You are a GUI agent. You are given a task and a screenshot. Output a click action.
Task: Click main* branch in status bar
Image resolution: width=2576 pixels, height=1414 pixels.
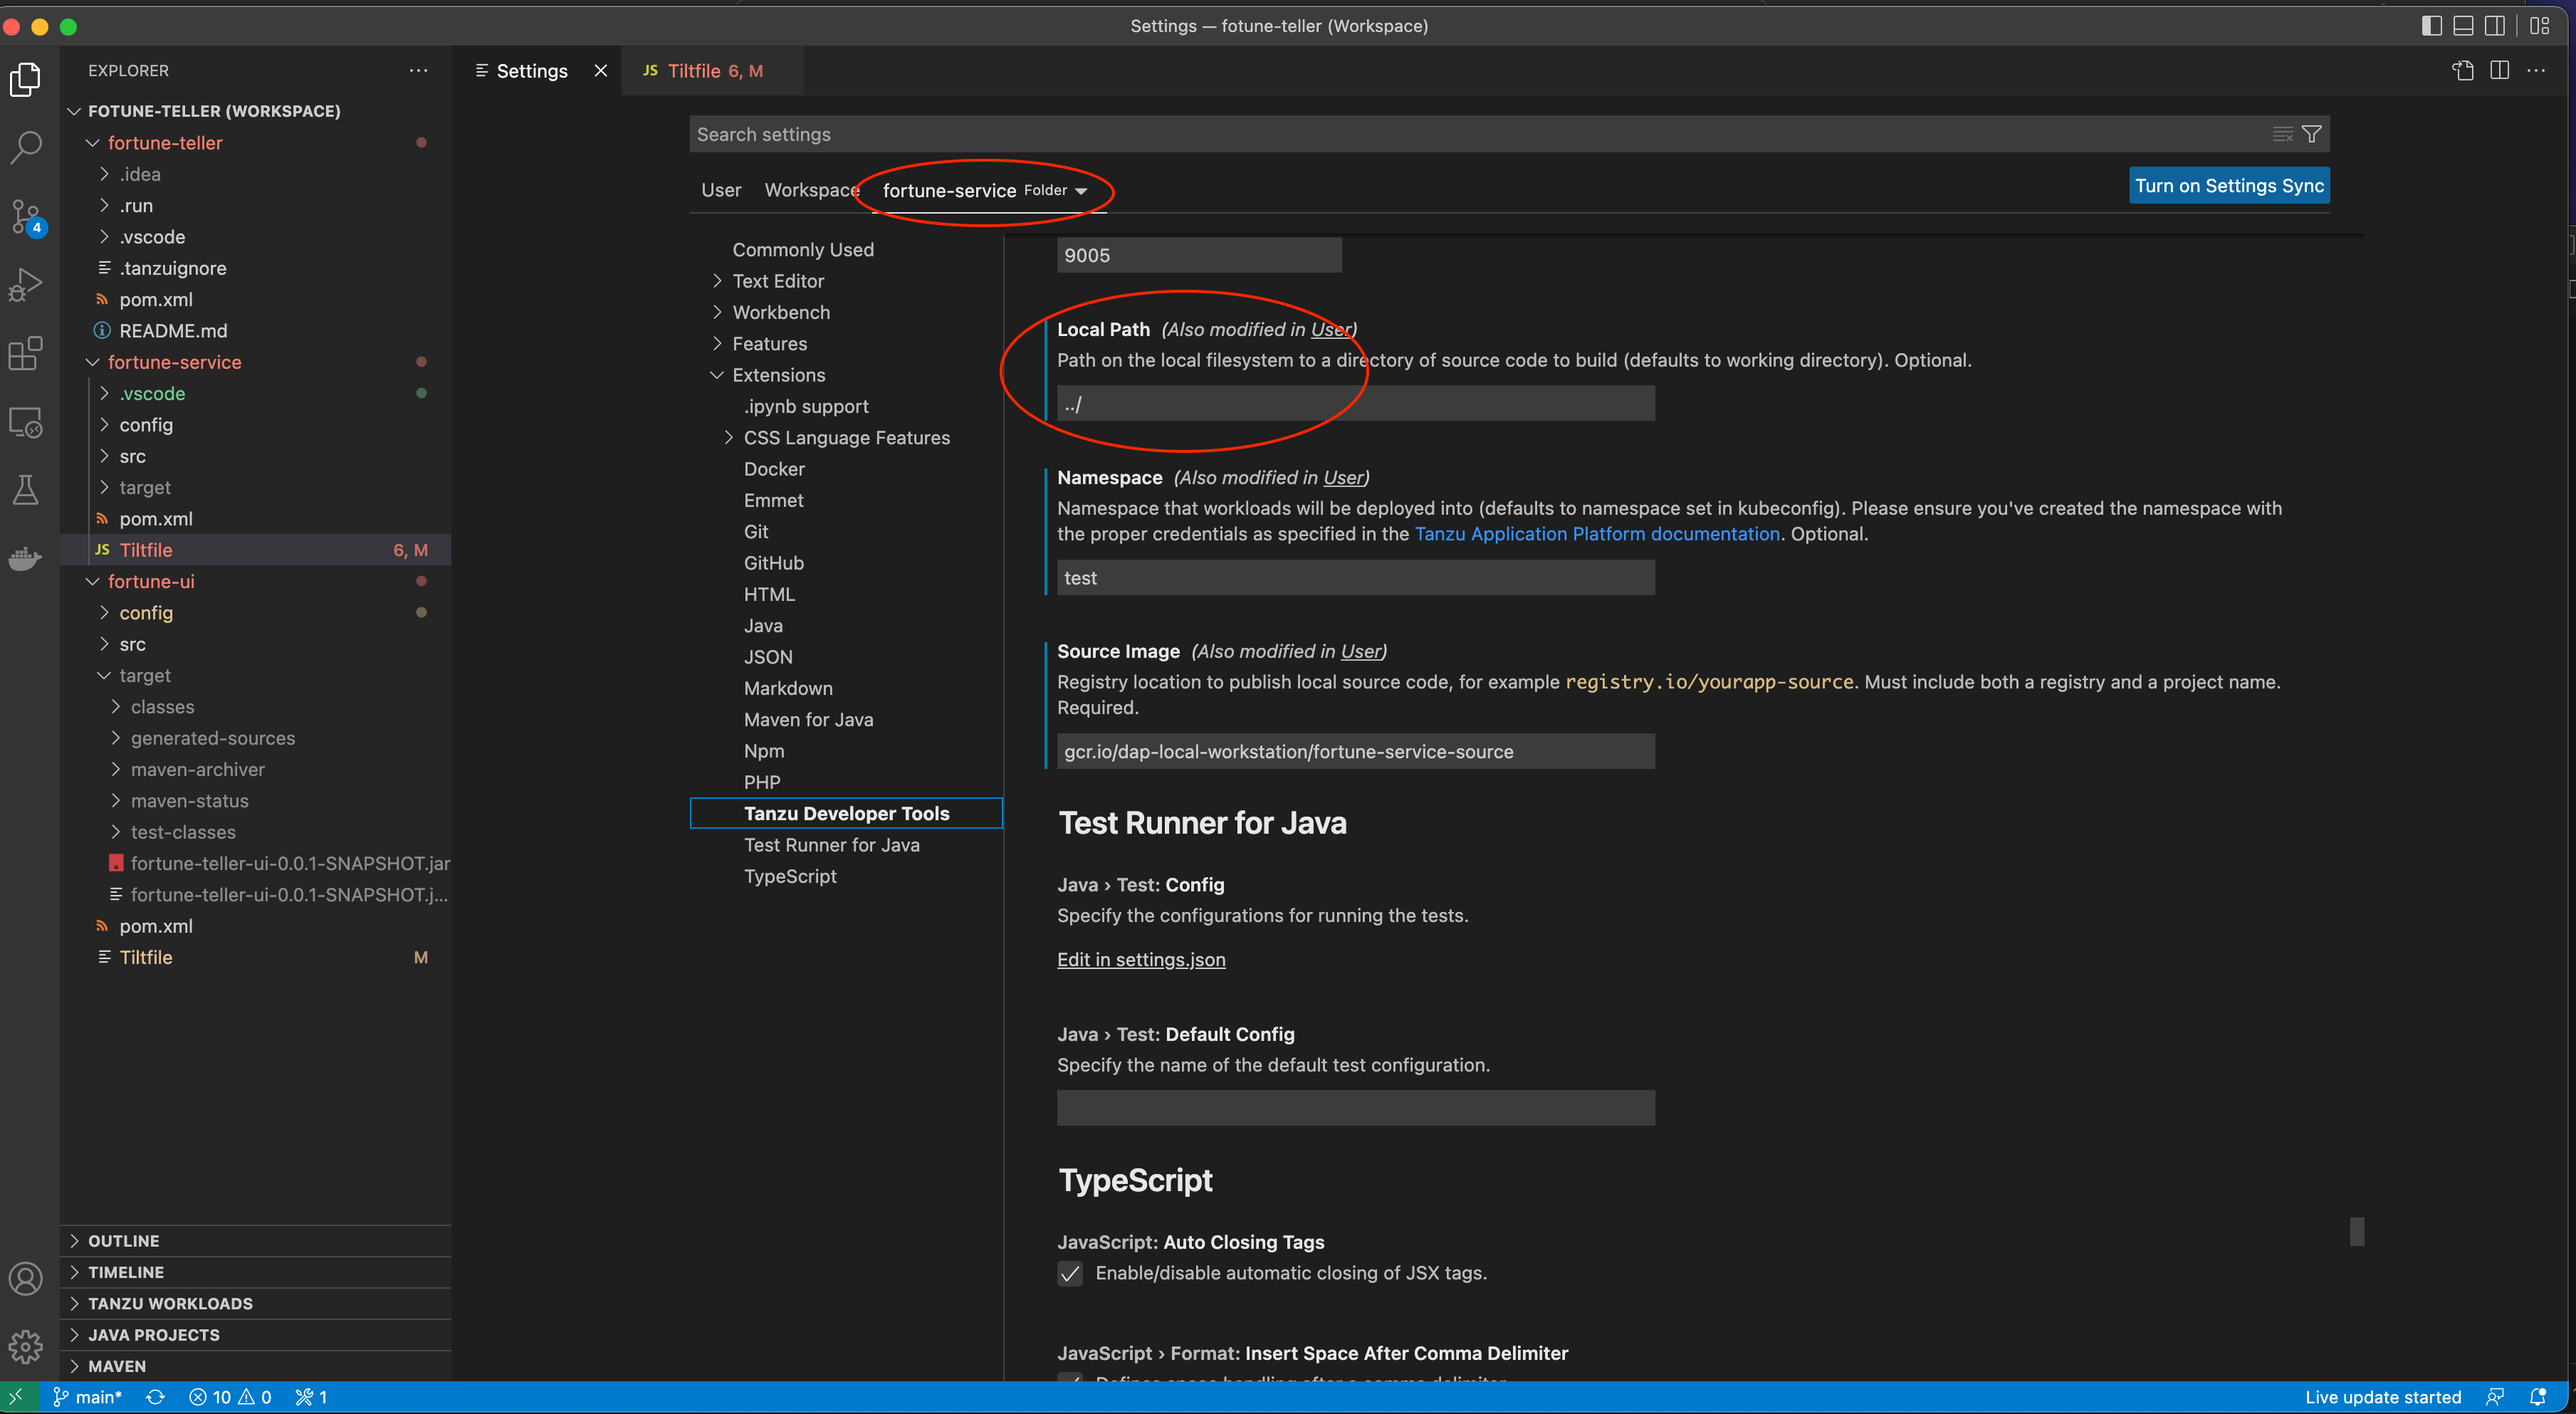(x=87, y=1397)
